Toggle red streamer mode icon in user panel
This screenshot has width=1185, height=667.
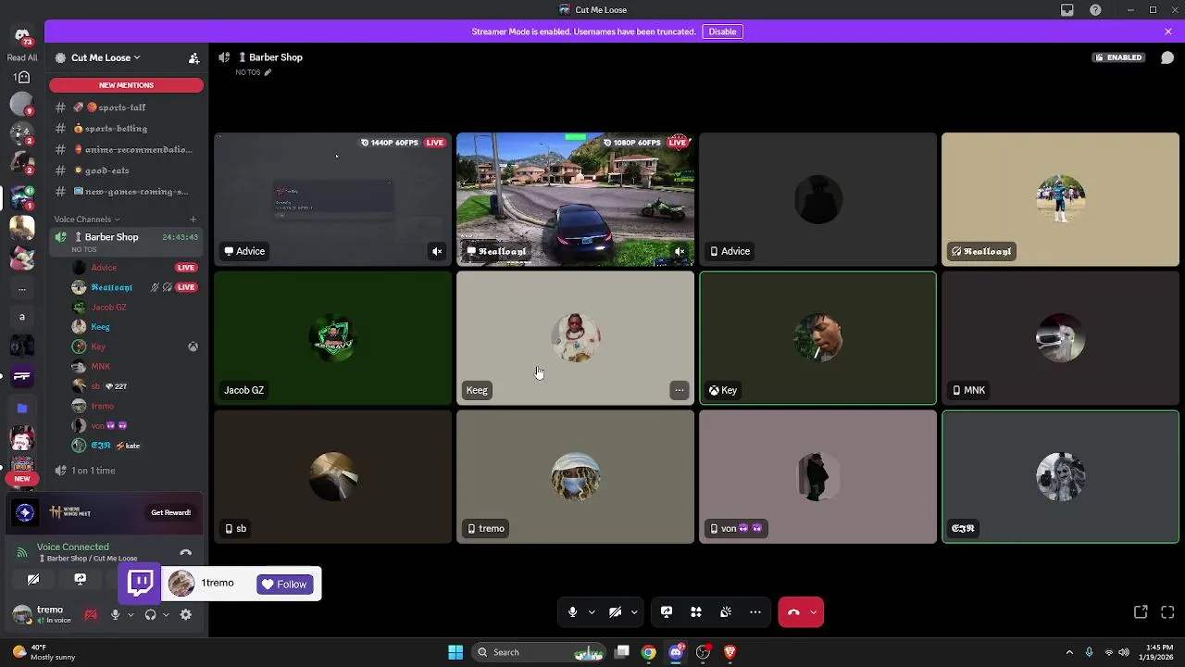(x=91, y=614)
